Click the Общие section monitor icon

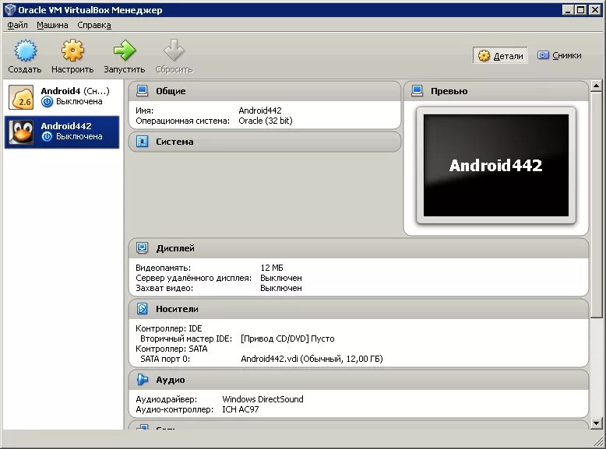143,91
